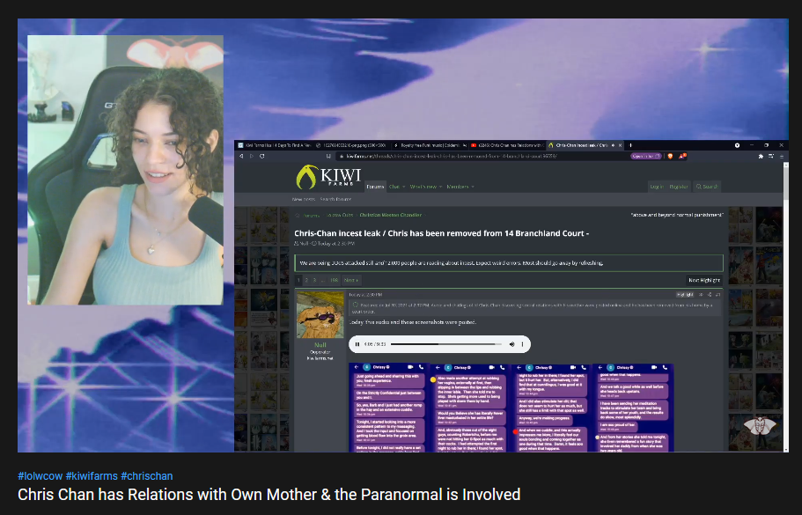This screenshot has height=515, width=802.
Task: Open the Forums breadcrumb link
Action: tap(311, 216)
